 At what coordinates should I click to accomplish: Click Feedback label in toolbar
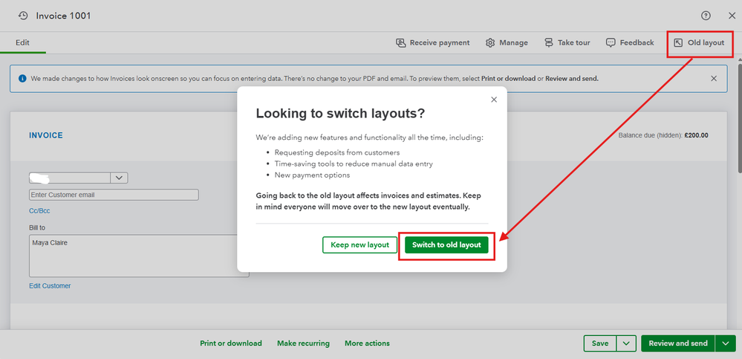point(637,42)
